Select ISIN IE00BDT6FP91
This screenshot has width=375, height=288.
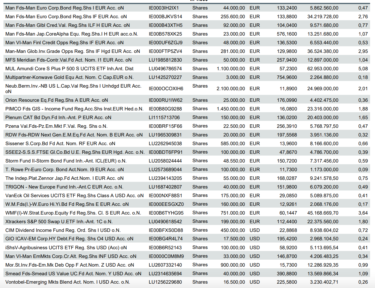pyautogui.click(x=166, y=152)
